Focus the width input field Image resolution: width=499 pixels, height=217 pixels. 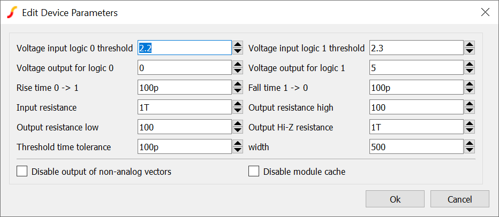click(415, 147)
